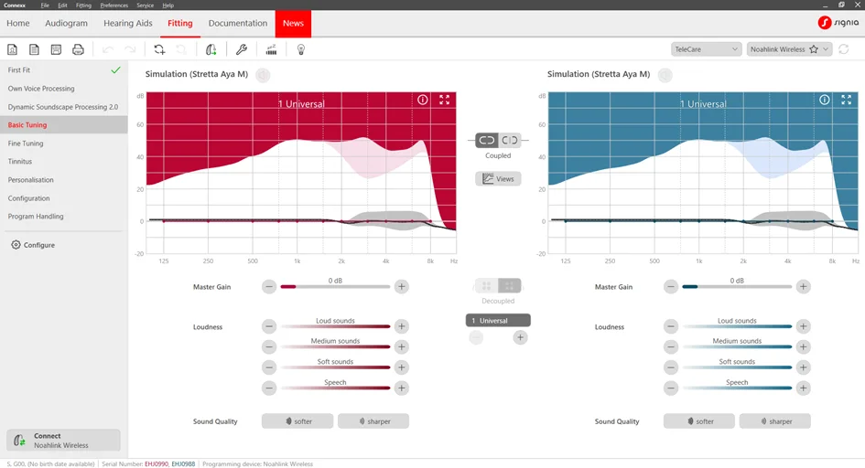Image resolution: width=865 pixels, height=468 pixels.
Task: Open the TeleCare dropdown
Action: point(706,49)
